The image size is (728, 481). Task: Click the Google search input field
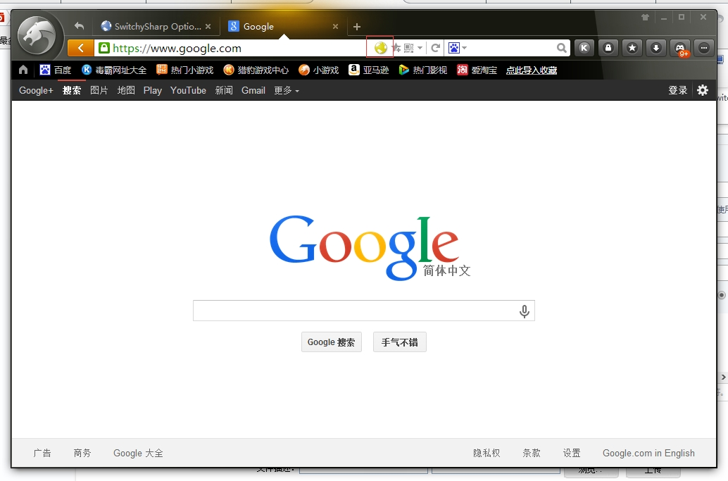pos(356,311)
